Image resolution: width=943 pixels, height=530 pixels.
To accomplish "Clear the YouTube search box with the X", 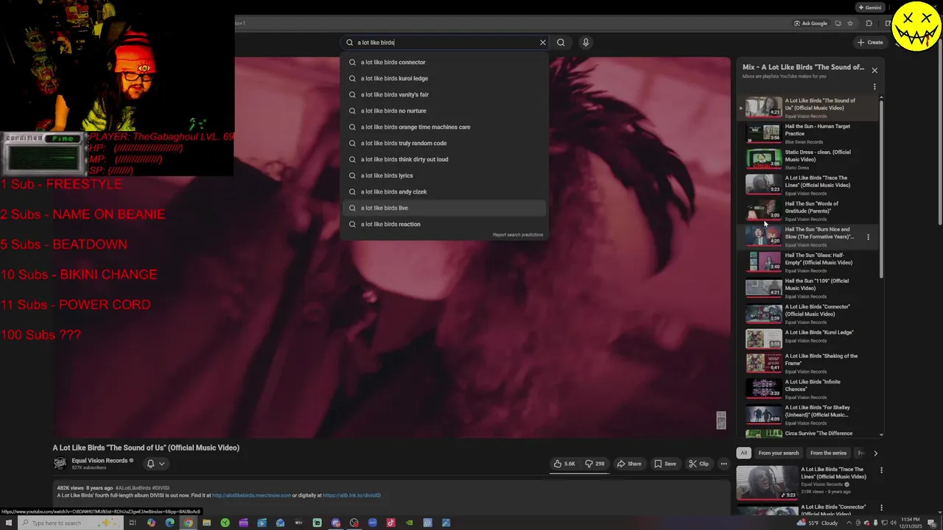I will click(x=543, y=43).
